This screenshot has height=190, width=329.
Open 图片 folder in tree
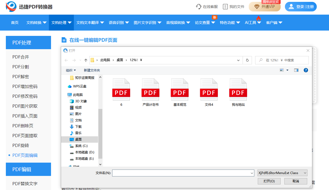pos(76,114)
